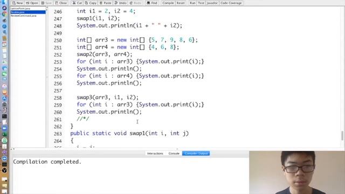Open OBS Studio from the dock
This screenshot has height=194, width=345.
[x=4, y=170]
